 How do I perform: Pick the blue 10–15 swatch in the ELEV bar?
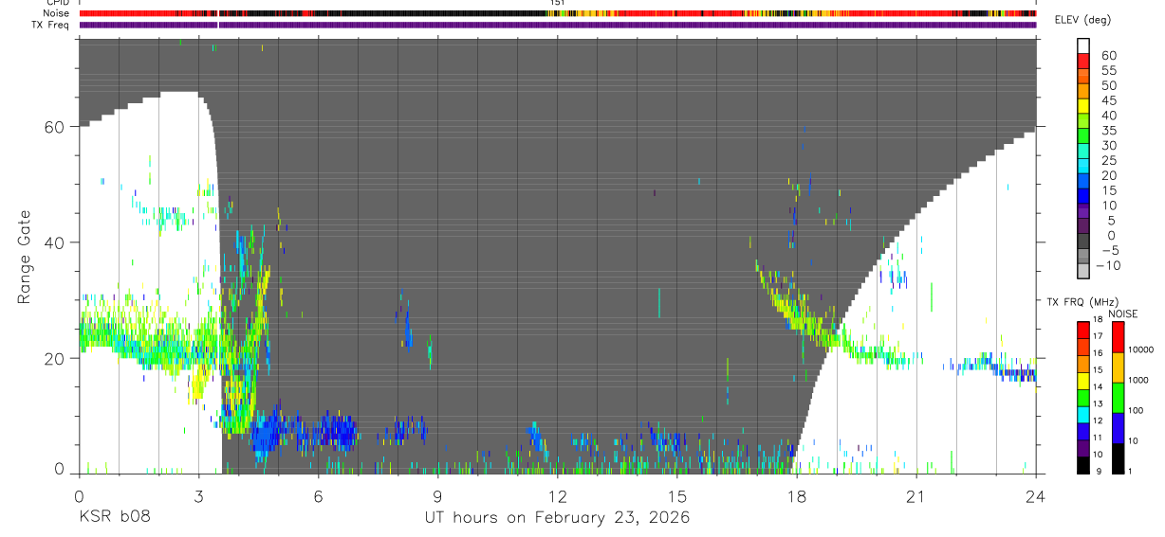tap(1082, 196)
